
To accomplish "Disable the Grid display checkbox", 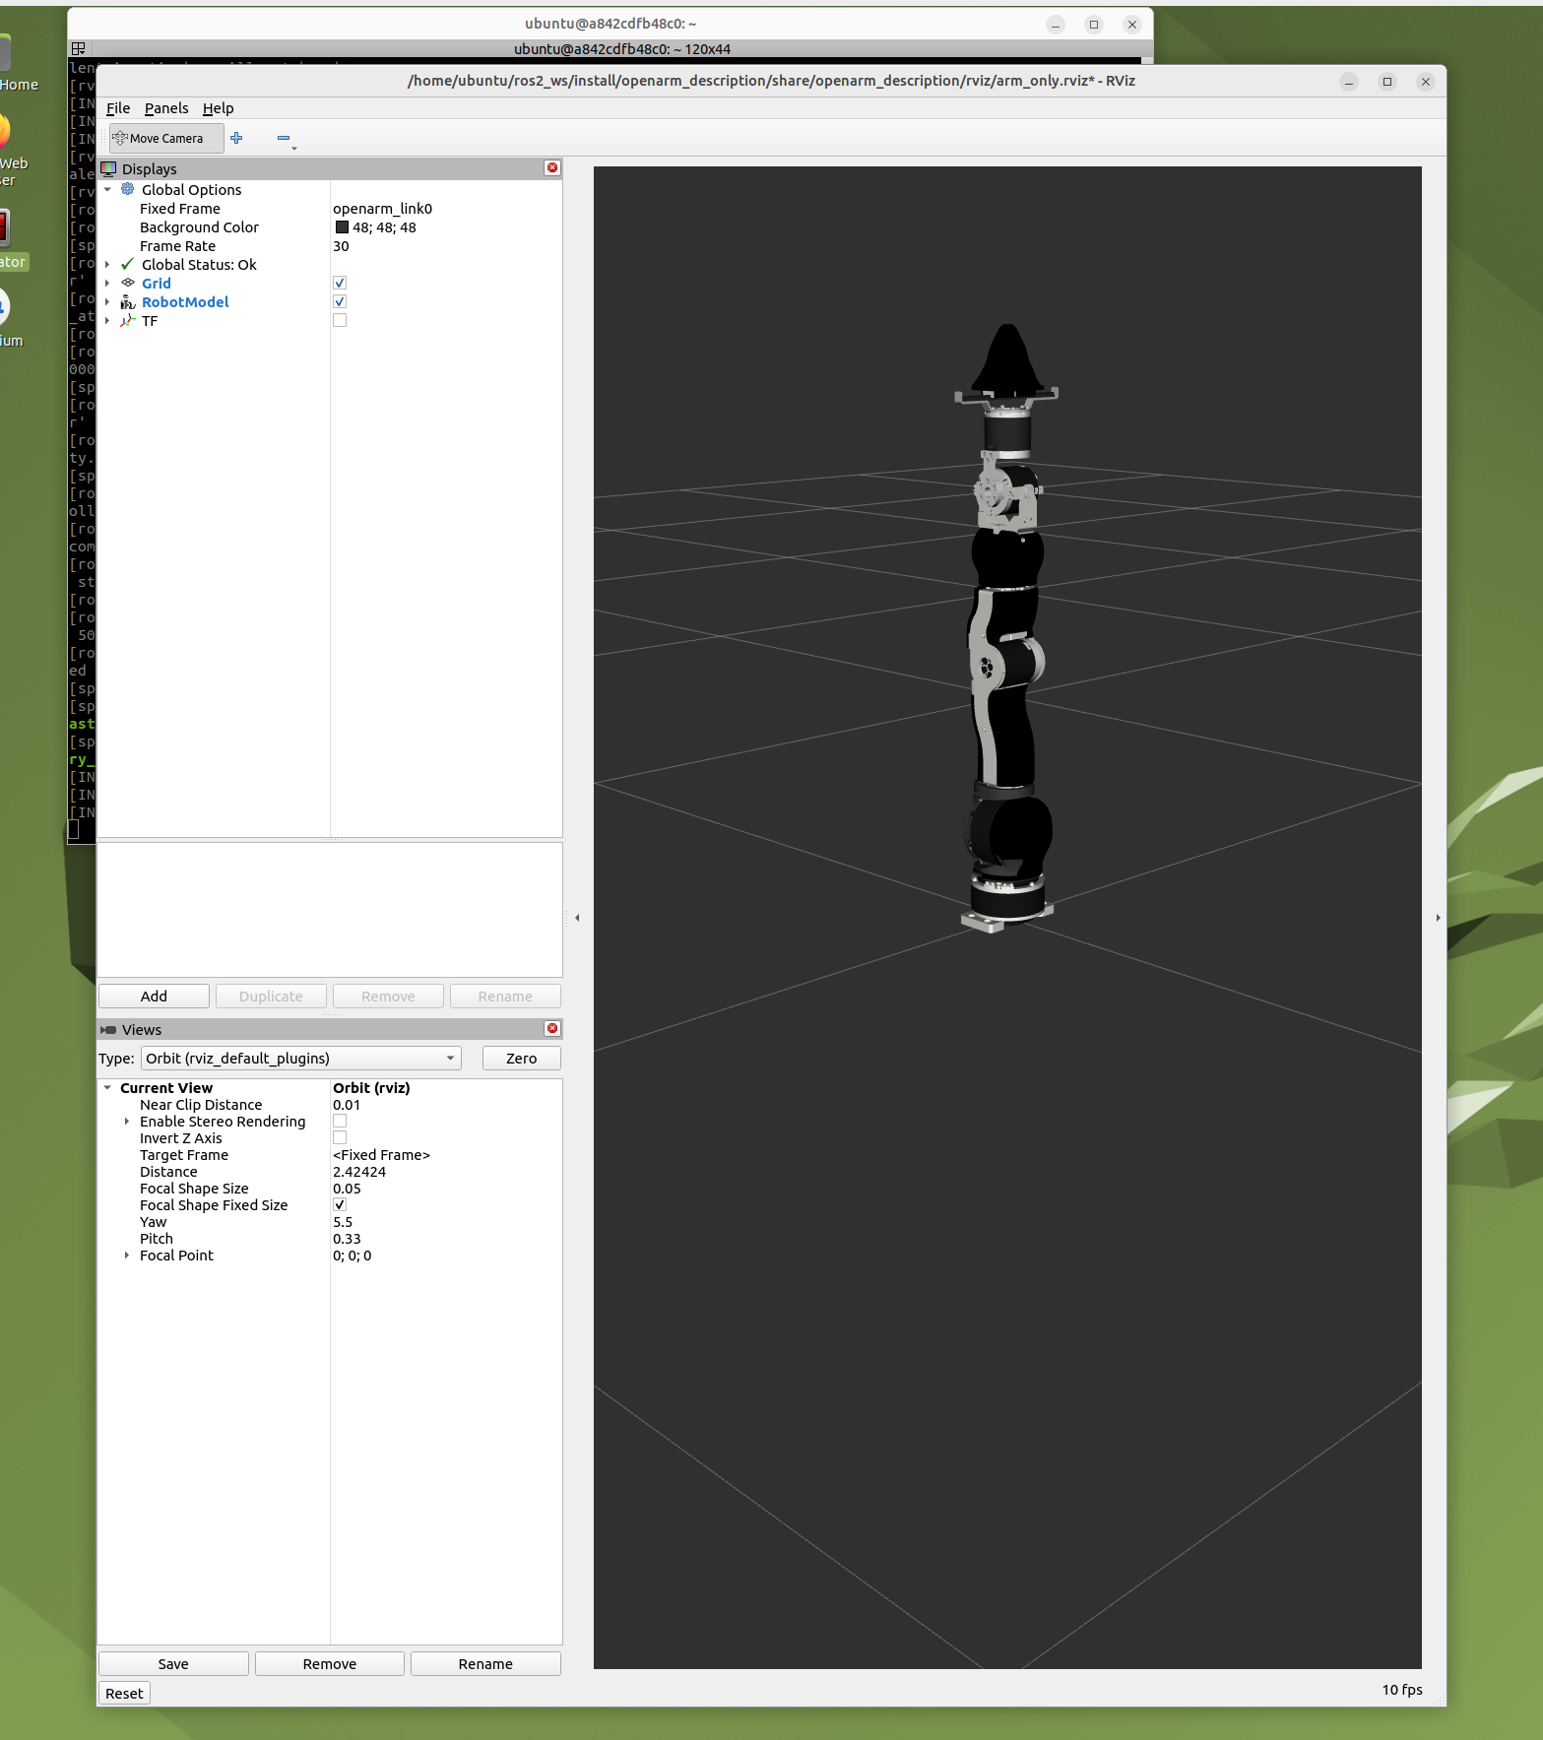I will point(340,284).
